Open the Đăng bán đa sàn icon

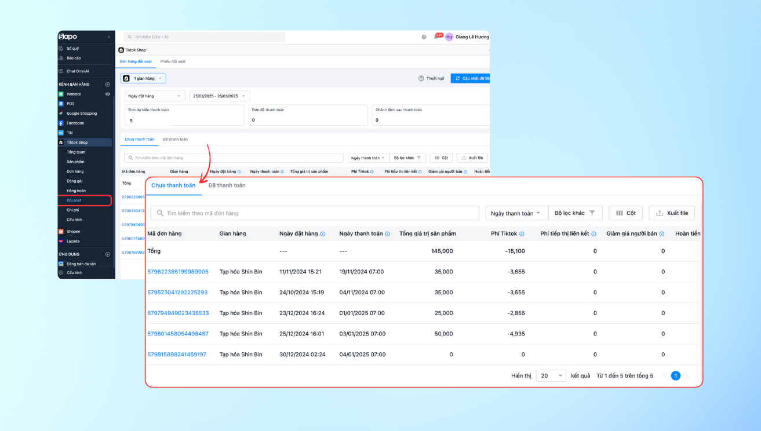pos(61,264)
